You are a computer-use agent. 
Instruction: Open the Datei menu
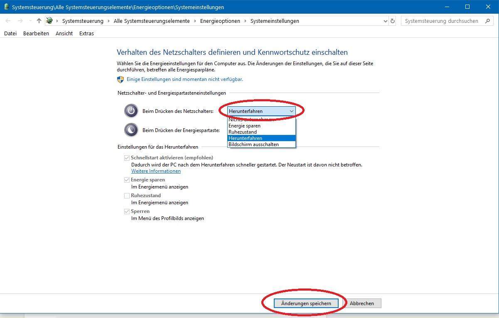coord(10,33)
